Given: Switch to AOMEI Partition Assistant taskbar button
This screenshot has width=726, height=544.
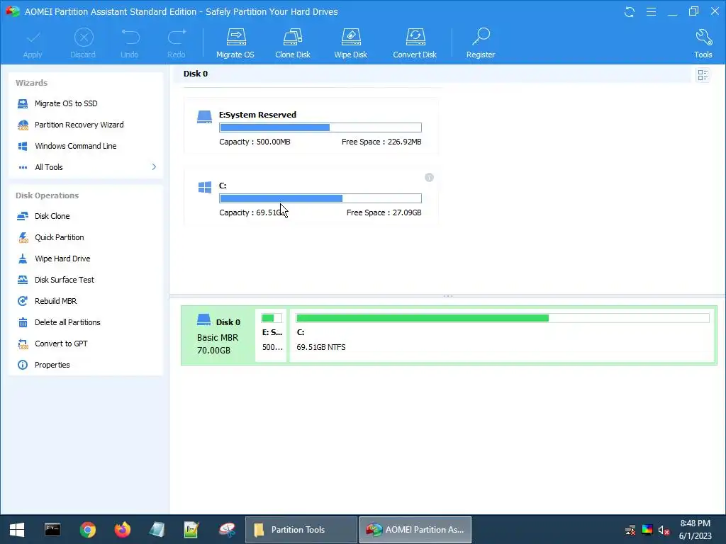Looking at the screenshot, I should pos(415,530).
